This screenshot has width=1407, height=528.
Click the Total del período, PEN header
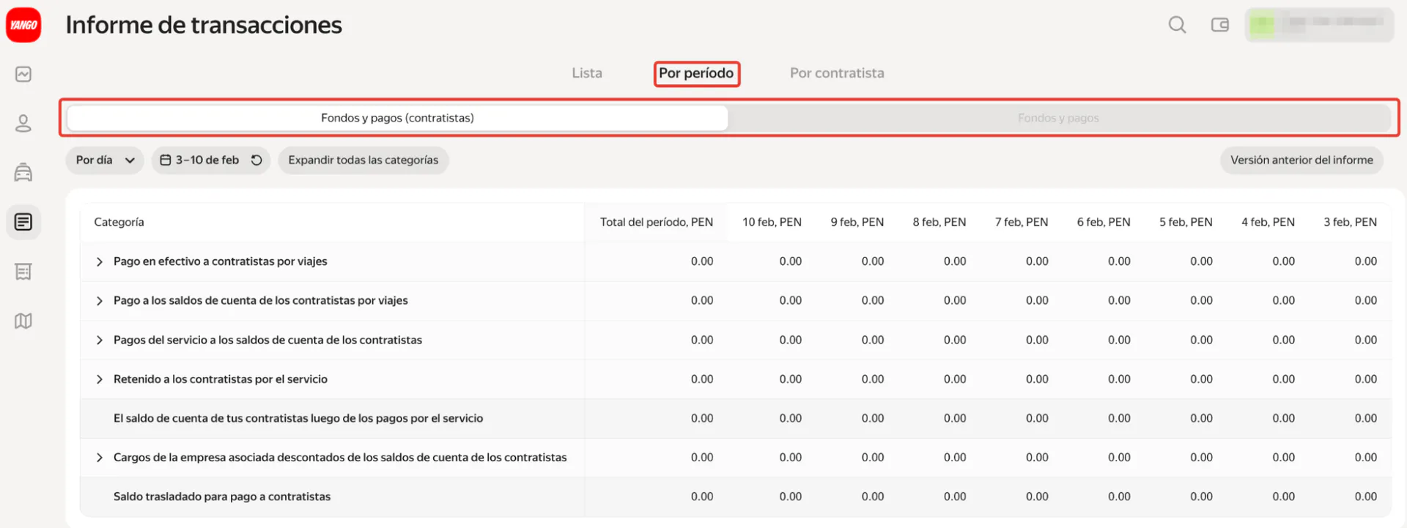pyautogui.click(x=657, y=222)
